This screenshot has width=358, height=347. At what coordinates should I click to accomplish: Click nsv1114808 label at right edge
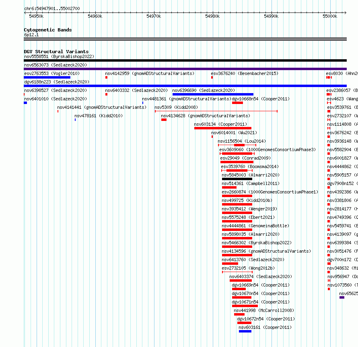[342, 124]
